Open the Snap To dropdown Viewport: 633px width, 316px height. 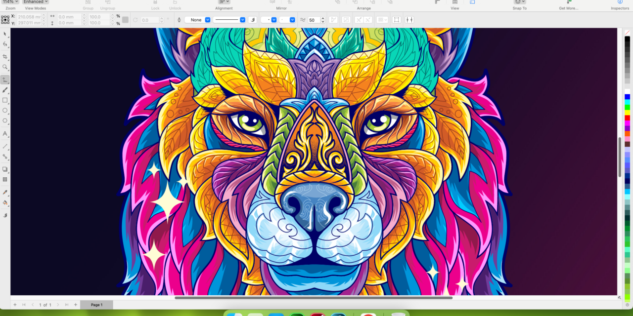click(519, 2)
